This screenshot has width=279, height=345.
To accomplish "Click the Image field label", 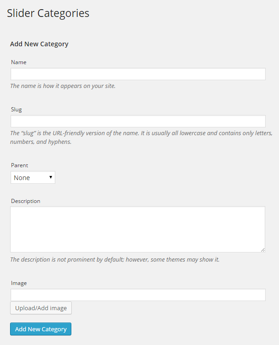I will (19, 283).
